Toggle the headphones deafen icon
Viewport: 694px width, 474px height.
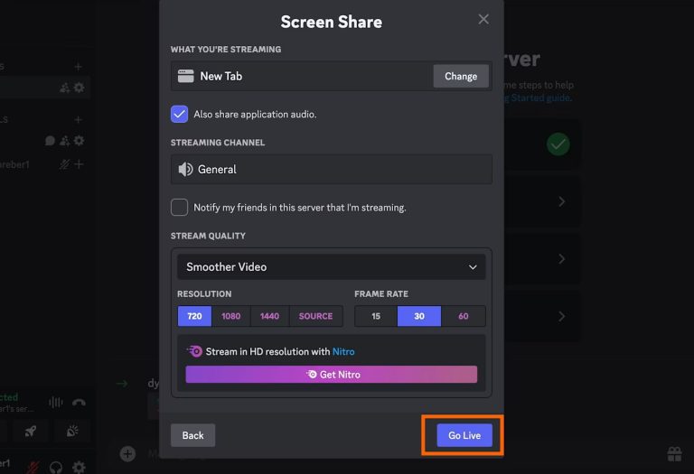tap(56, 467)
